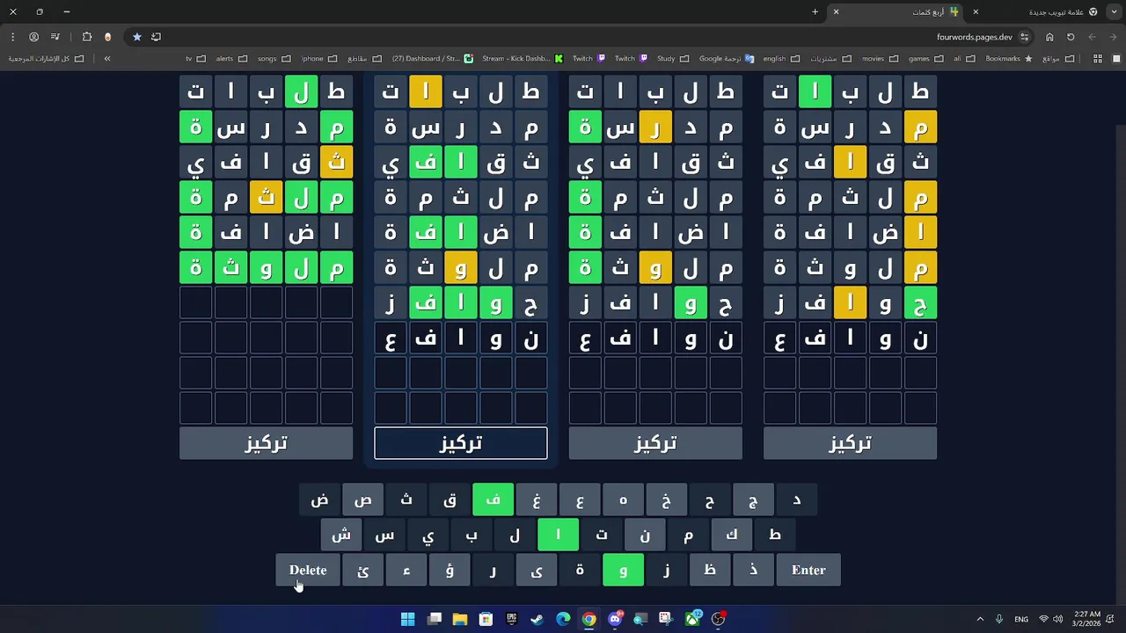Click the outlined selected تركيز button
The image size is (1126, 633).
[x=461, y=443]
